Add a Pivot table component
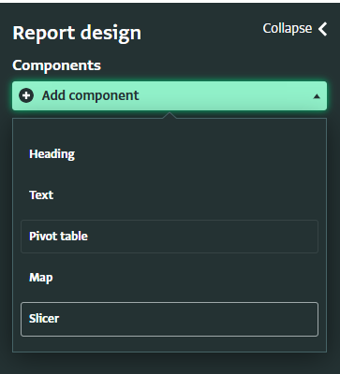 pyautogui.click(x=170, y=237)
